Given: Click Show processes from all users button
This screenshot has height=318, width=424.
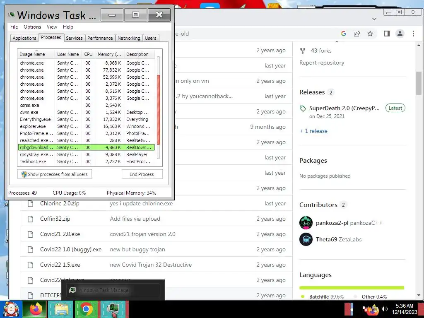Looking at the screenshot, I should [55, 174].
